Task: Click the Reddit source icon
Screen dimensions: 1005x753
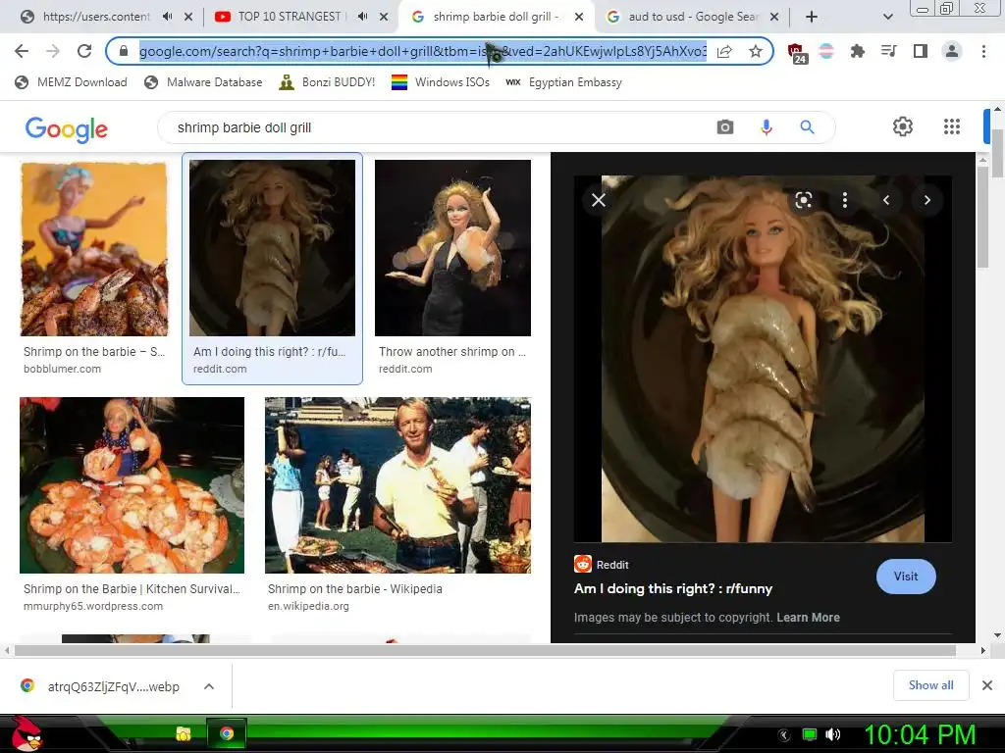Action: pos(583,564)
